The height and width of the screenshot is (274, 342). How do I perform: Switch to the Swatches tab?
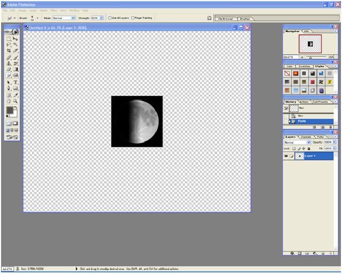(x=304, y=66)
